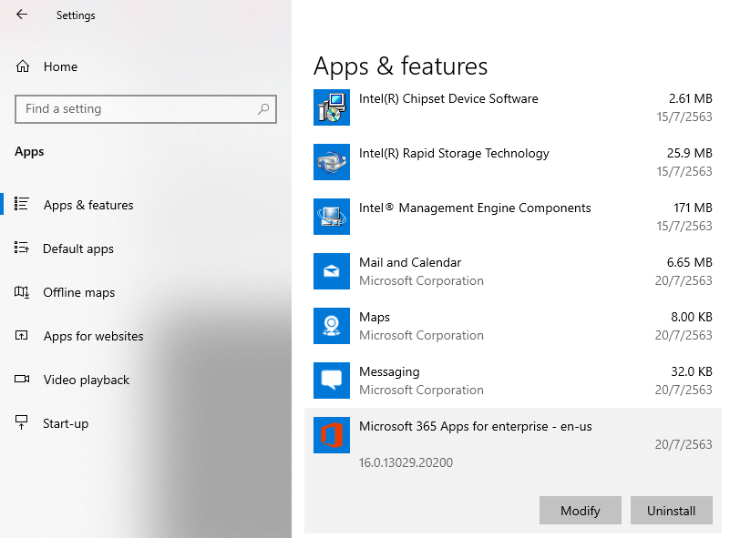The height and width of the screenshot is (538, 730).
Task: Select the Maps app name
Action: [375, 317]
